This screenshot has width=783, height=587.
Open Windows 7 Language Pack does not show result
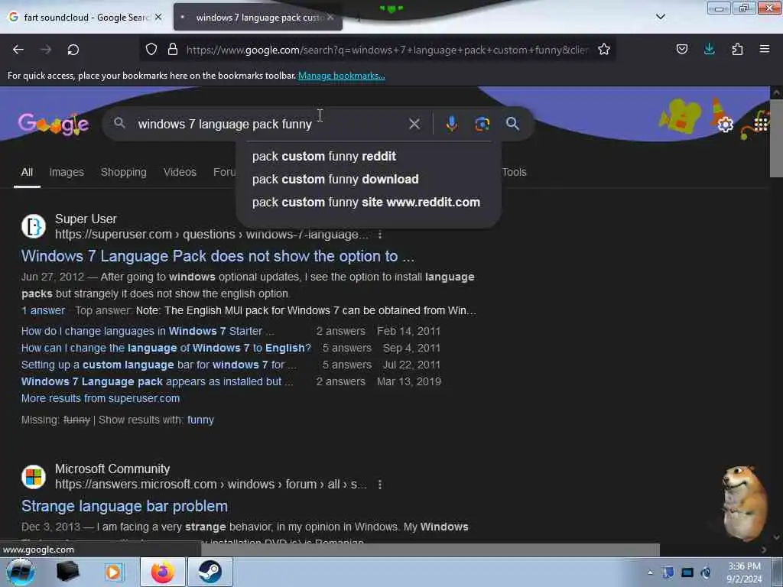pyautogui.click(x=218, y=256)
